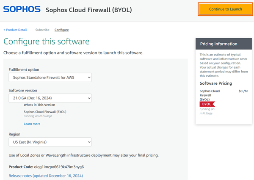Open the Learn more link

tap(32, 124)
